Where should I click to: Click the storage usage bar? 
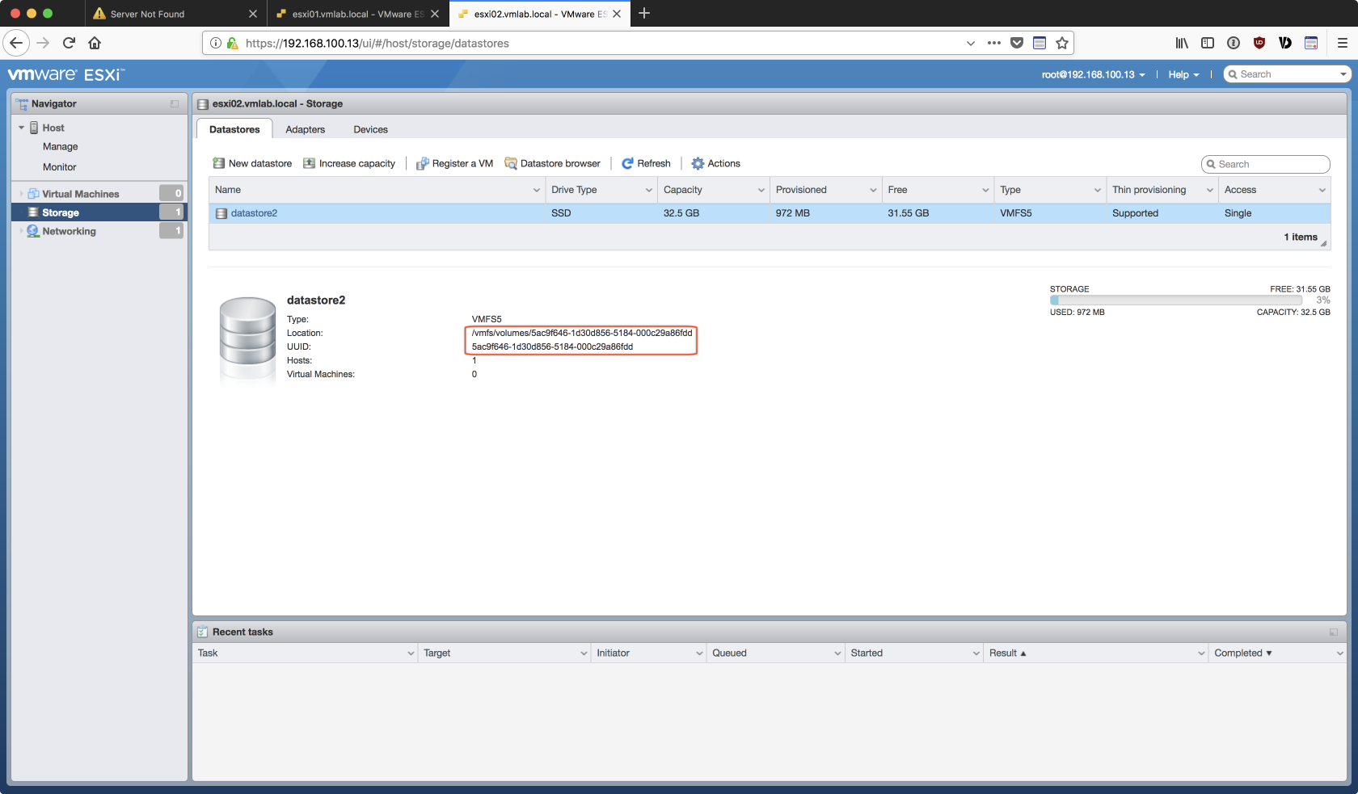(1175, 300)
